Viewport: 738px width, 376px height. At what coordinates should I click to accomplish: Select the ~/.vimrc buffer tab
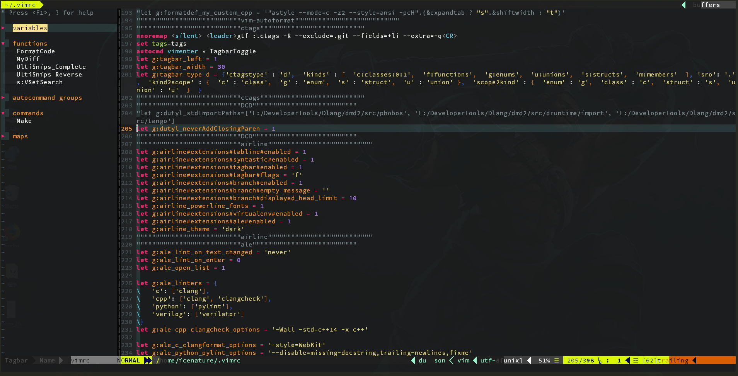click(20, 5)
